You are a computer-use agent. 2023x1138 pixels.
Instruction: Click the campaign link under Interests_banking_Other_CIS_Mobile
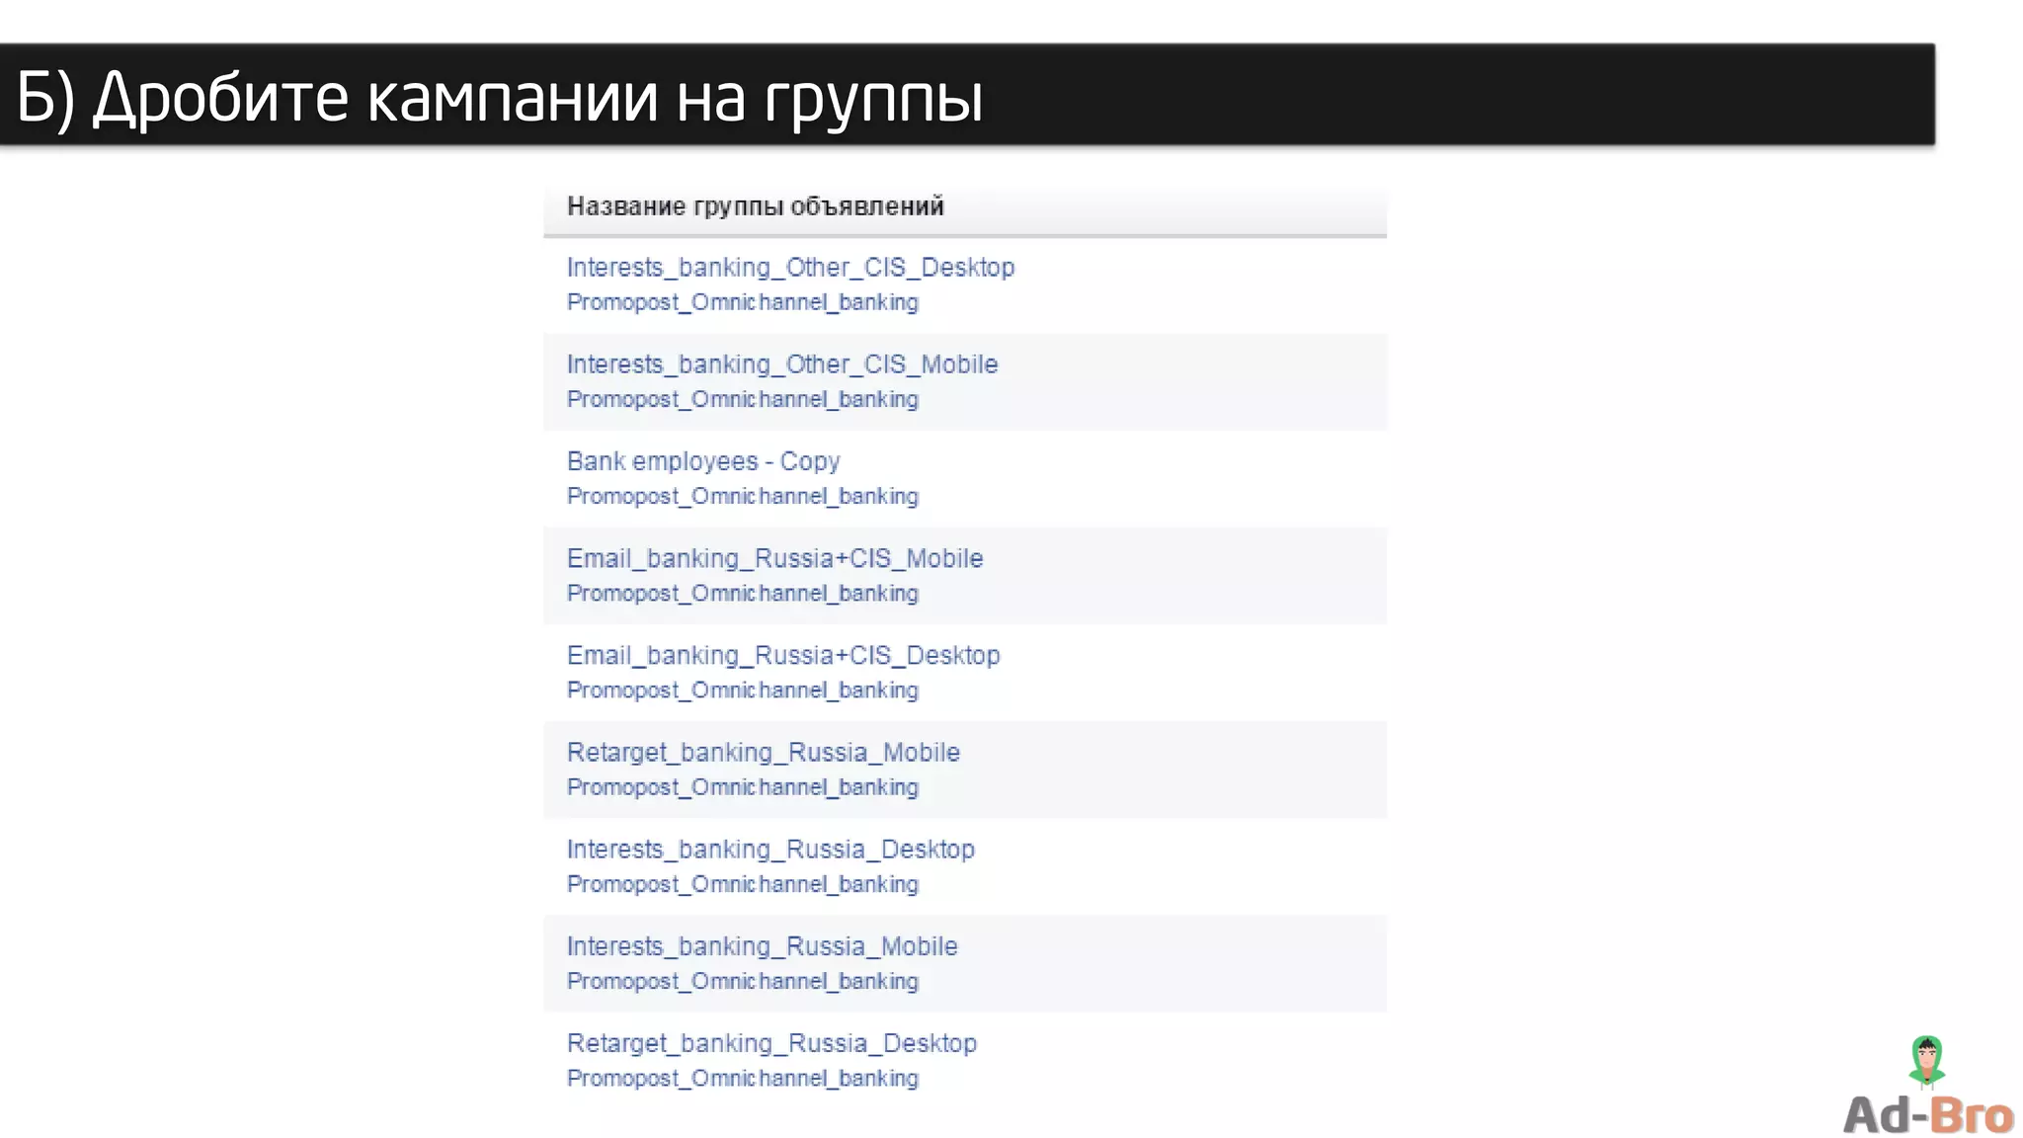pyautogui.click(x=742, y=399)
